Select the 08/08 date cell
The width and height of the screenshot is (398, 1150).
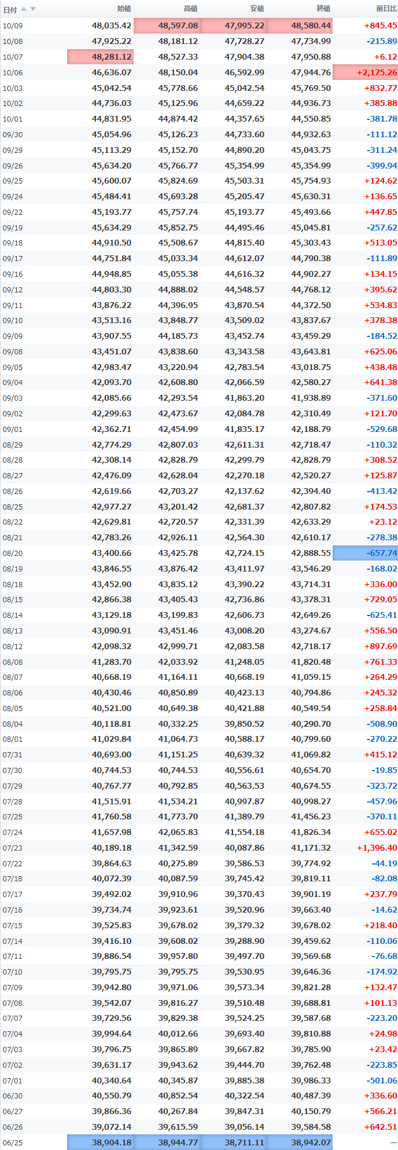pyautogui.click(x=13, y=662)
